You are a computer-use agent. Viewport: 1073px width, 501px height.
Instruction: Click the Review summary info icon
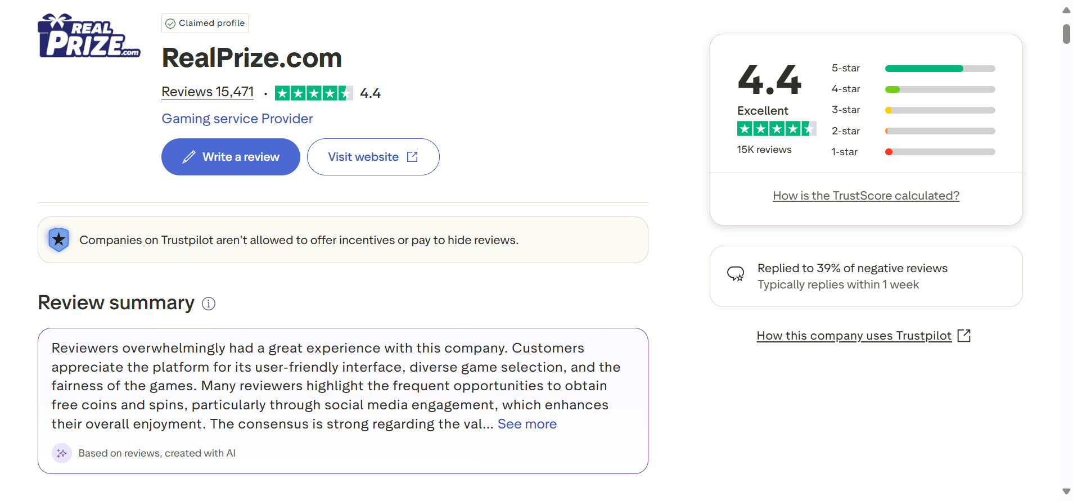point(209,304)
